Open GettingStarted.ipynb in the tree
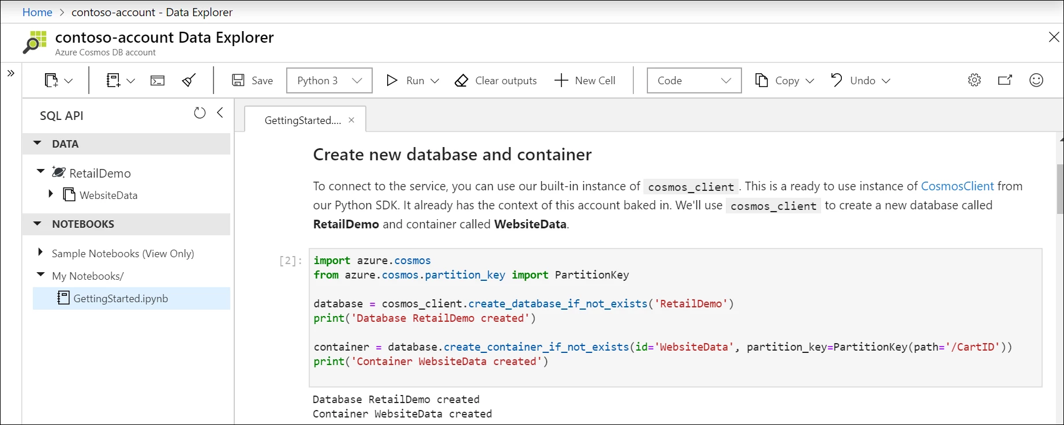The image size is (1064, 425). click(x=132, y=299)
